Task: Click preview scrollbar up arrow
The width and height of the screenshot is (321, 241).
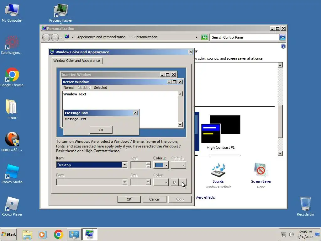Action: [180, 94]
